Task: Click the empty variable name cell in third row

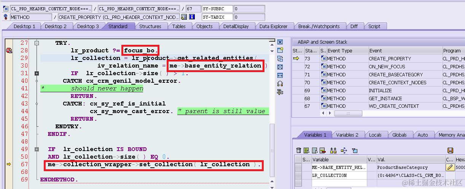Action: 339,183
